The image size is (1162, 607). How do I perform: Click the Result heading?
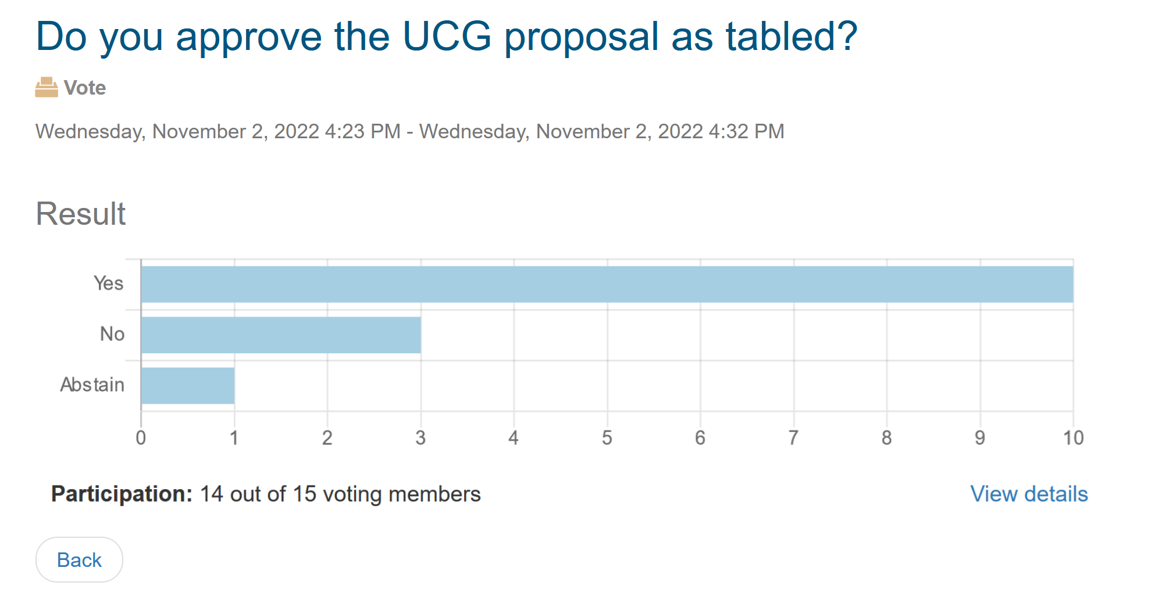pos(80,214)
